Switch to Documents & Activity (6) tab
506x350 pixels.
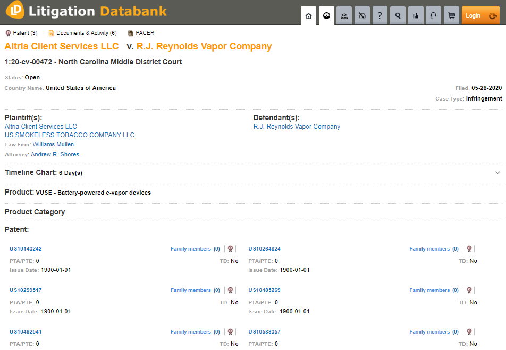point(82,33)
